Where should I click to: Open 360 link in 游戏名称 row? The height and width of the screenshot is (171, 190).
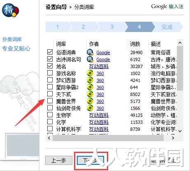100,73
